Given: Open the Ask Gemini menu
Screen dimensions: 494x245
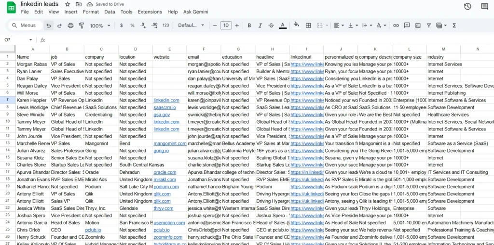Looking at the screenshot, I should 196,12.
